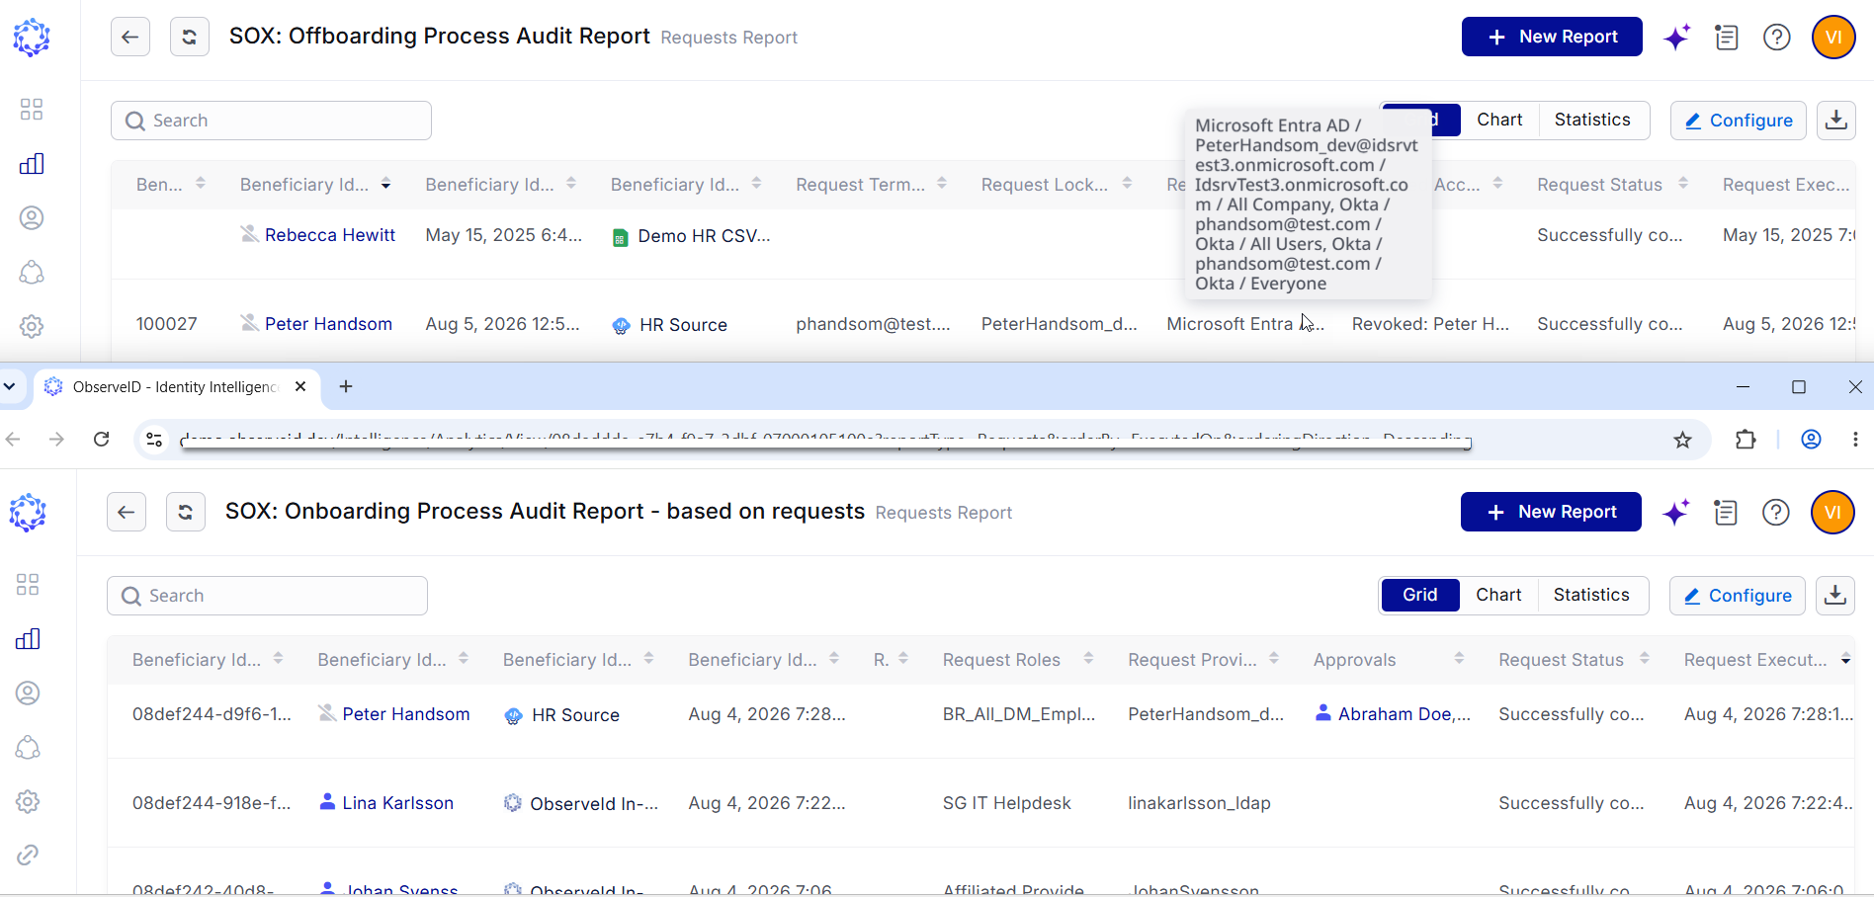The image size is (1874, 897).
Task: Open the analytics bar chart icon in the Offboarding sidebar
Action: pos(32,163)
